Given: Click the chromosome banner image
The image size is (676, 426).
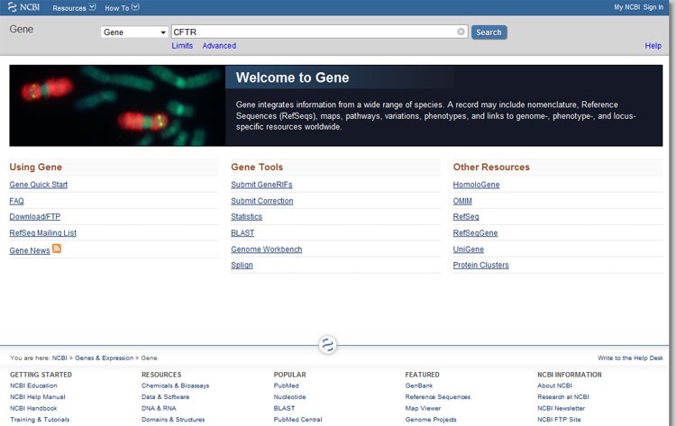Looking at the screenshot, I should pos(117,105).
